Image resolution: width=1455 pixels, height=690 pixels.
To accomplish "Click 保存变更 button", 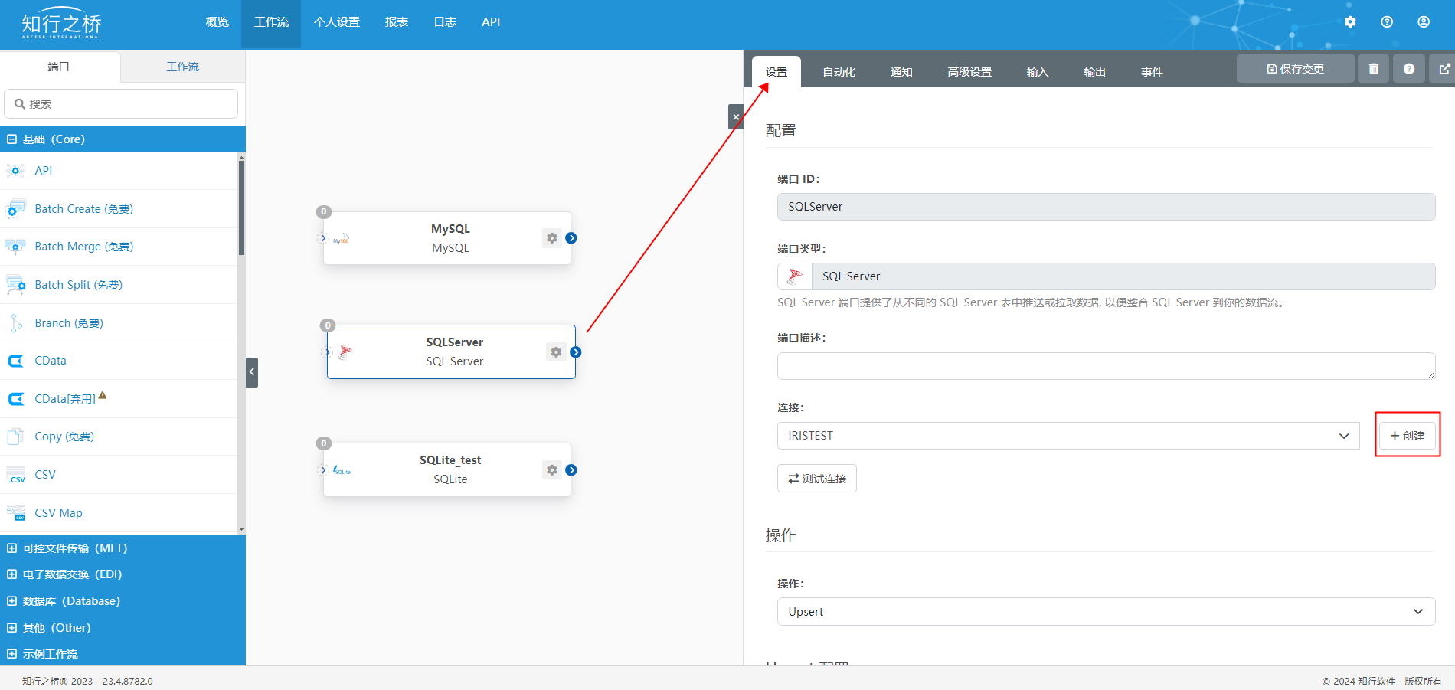I will tap(1296, 69).
